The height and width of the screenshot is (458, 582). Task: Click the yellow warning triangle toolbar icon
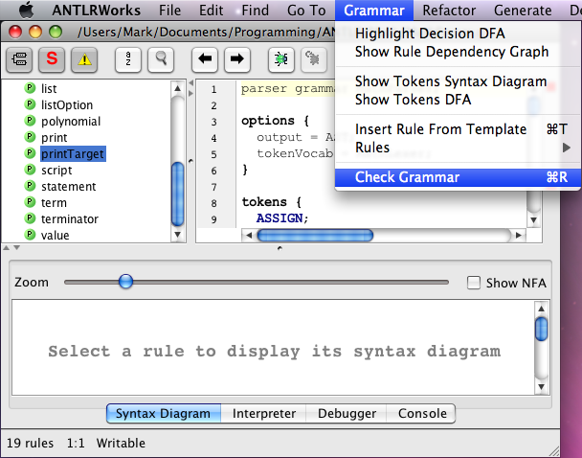point(84,59)
